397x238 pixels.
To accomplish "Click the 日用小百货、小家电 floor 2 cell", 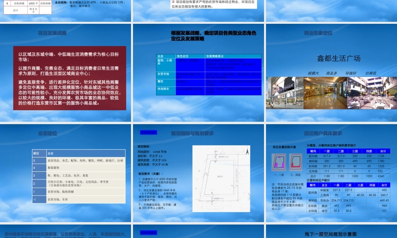I will tap(86, 183).
